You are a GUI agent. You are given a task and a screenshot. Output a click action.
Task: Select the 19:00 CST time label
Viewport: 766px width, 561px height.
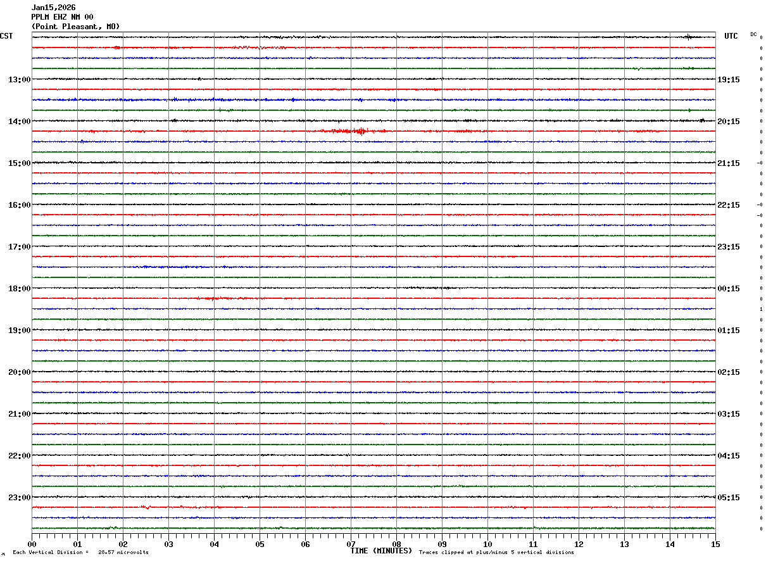pos(19,331)
